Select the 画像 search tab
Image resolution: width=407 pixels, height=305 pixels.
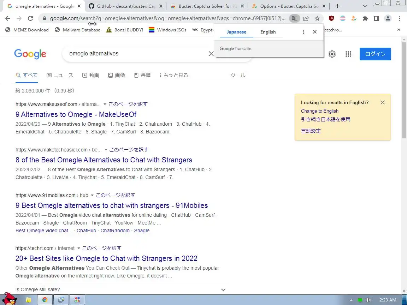coord(117,75)
